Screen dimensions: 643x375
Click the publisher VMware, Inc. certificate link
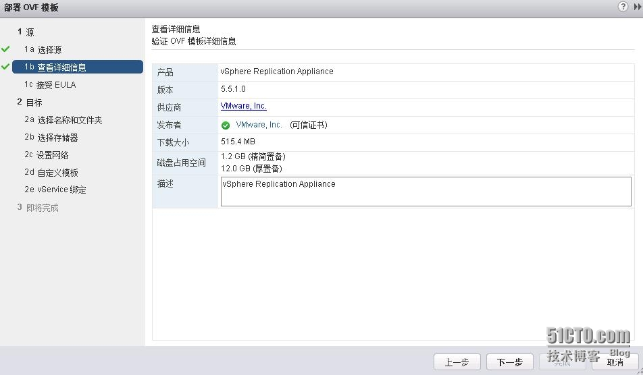tap(259, 125)
